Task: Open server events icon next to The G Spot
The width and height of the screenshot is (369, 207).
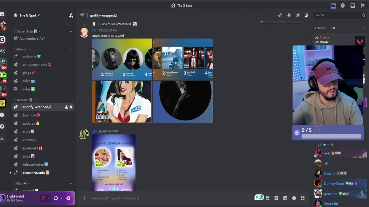Action: 71,16
